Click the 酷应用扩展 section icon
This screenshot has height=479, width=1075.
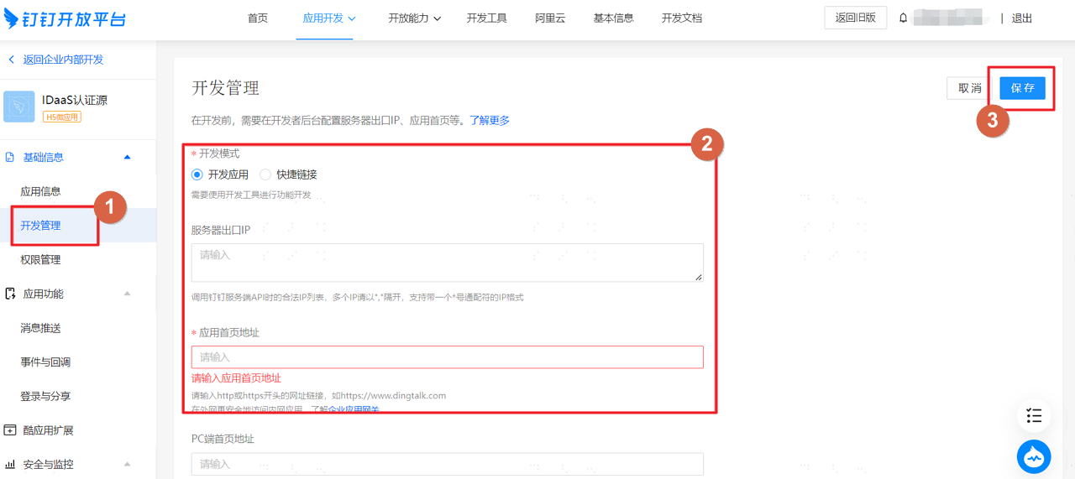click(10, 430)
